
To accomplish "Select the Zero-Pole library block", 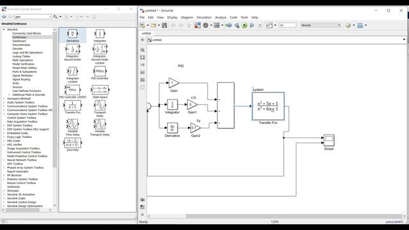I will (x=72, y=144).
